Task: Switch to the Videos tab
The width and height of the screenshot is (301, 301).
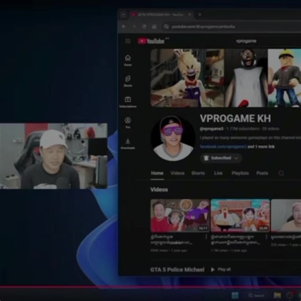Action: coord(178,173)
